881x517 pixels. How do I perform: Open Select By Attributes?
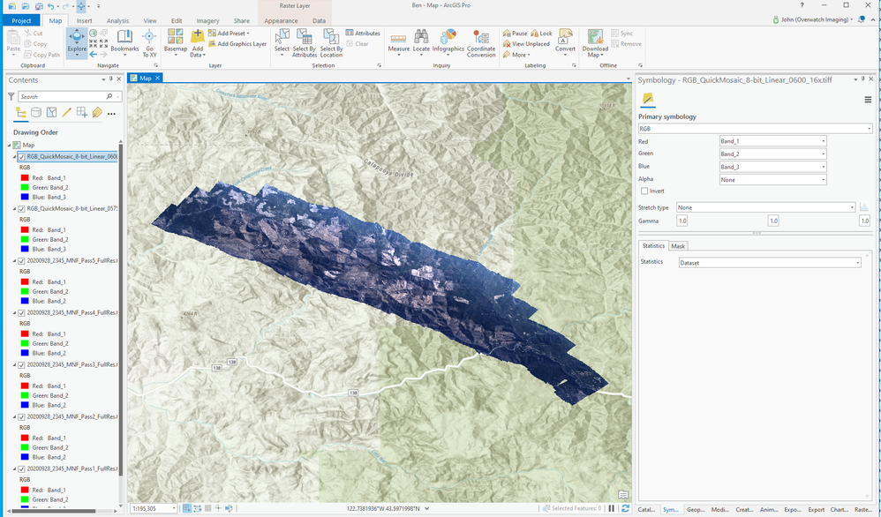305,42
